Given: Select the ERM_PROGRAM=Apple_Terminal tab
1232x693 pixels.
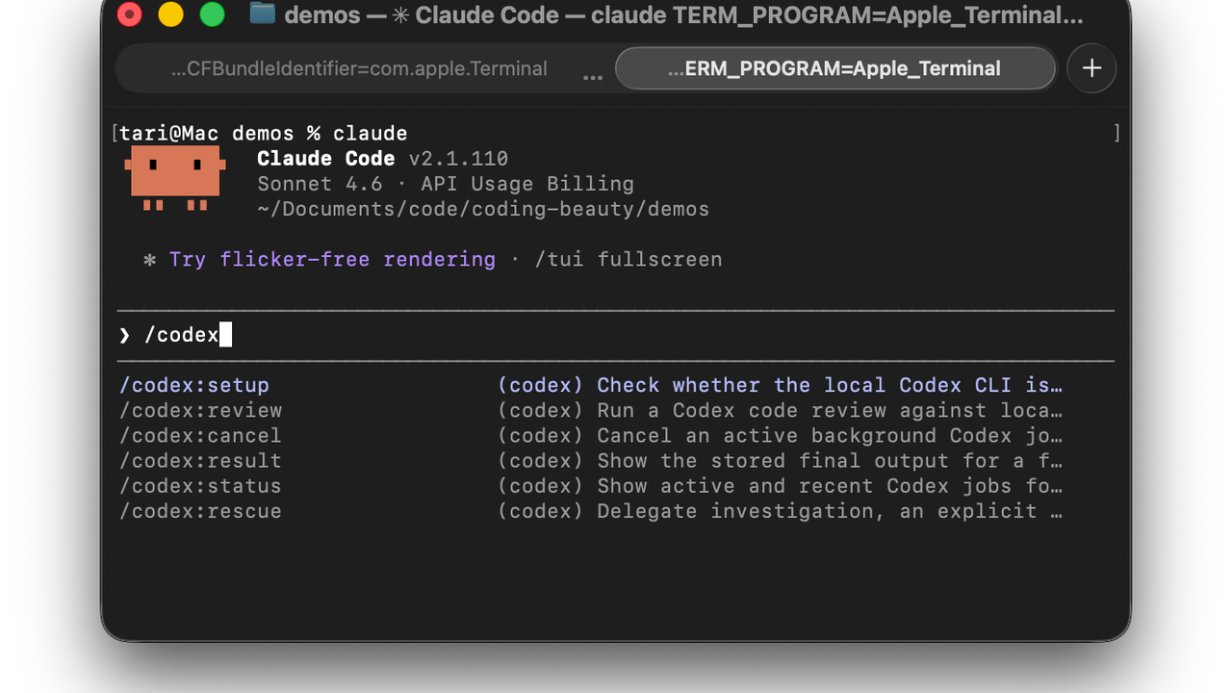Looking at the screenshot, I should (x=834, y=69).
